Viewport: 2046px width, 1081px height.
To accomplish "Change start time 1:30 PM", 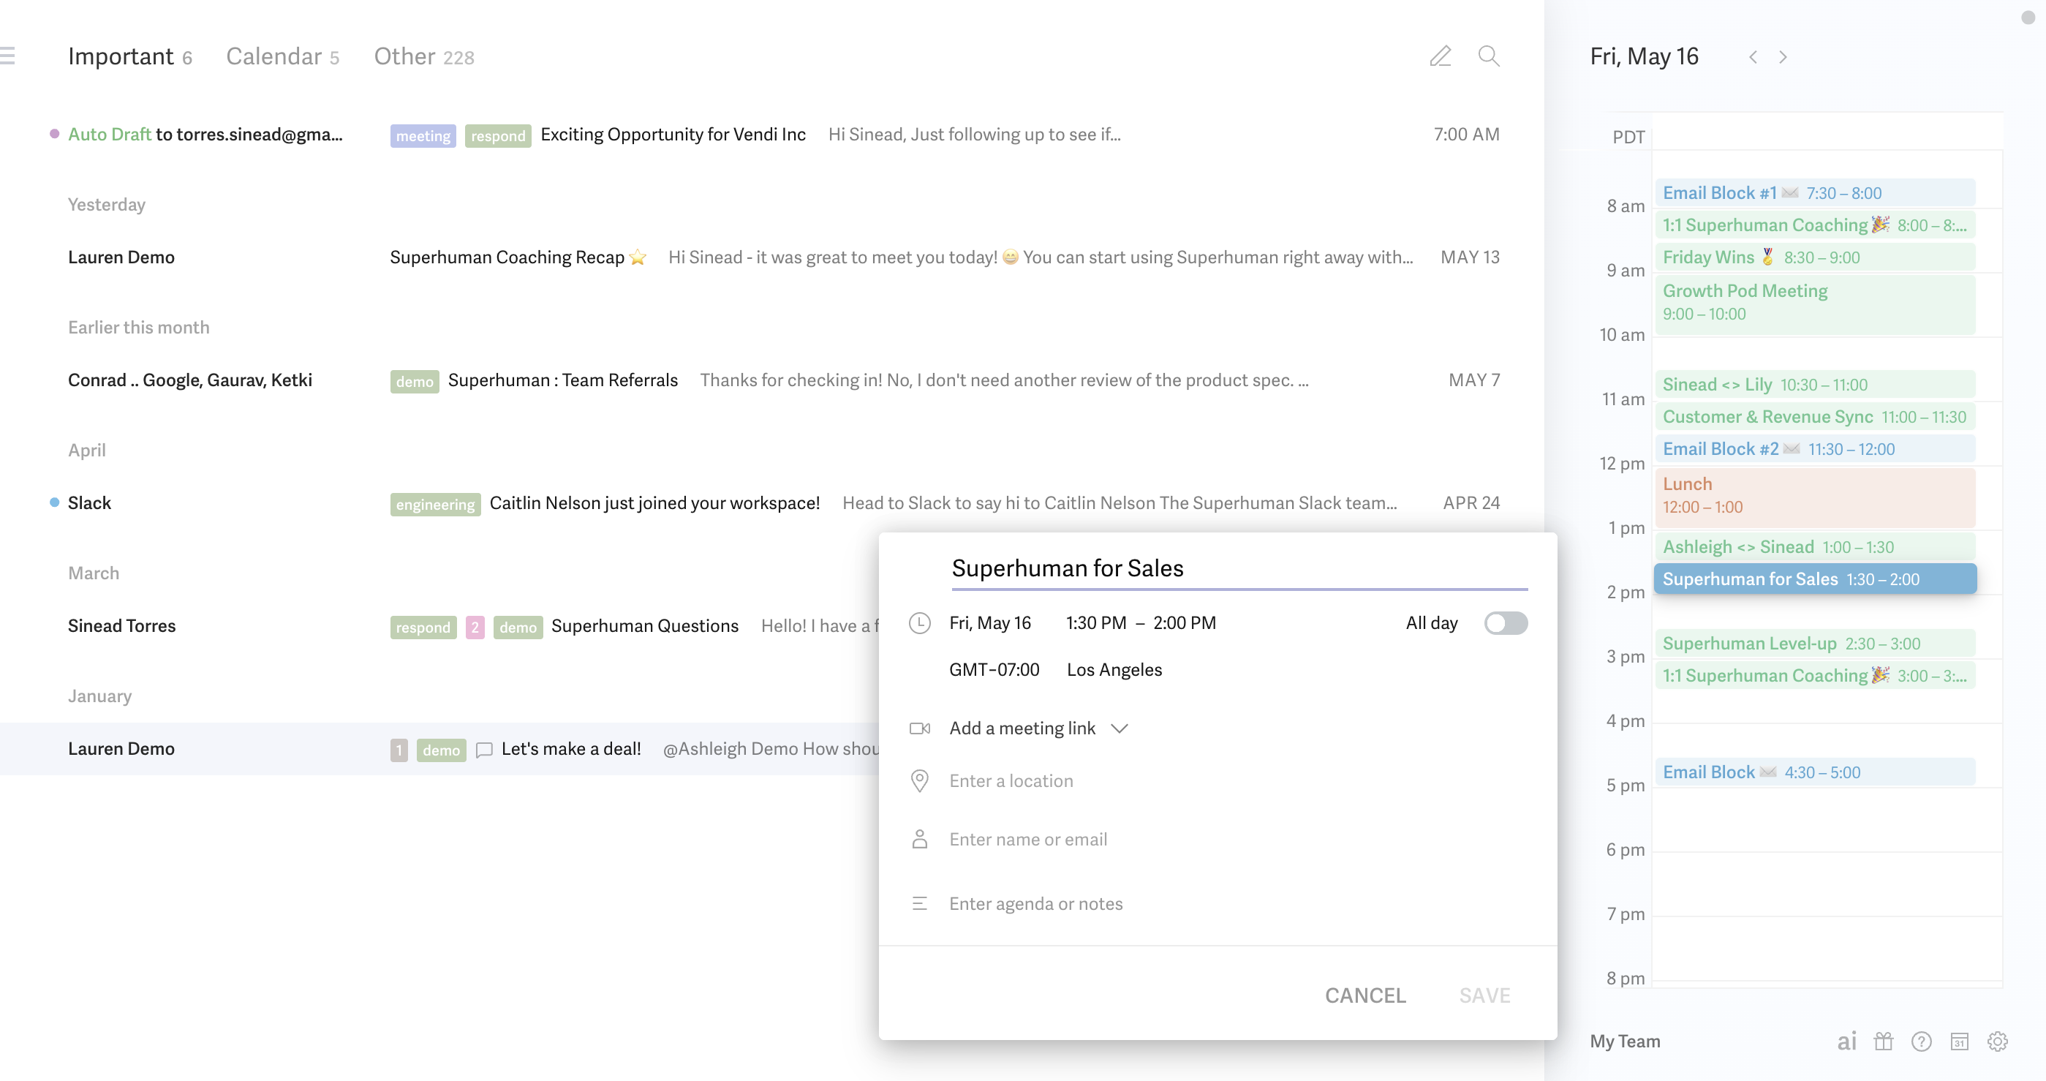I will [x=1095, y=622].
